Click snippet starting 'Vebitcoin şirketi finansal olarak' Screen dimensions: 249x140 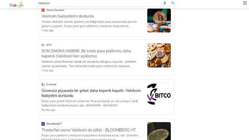coord(89,64)
